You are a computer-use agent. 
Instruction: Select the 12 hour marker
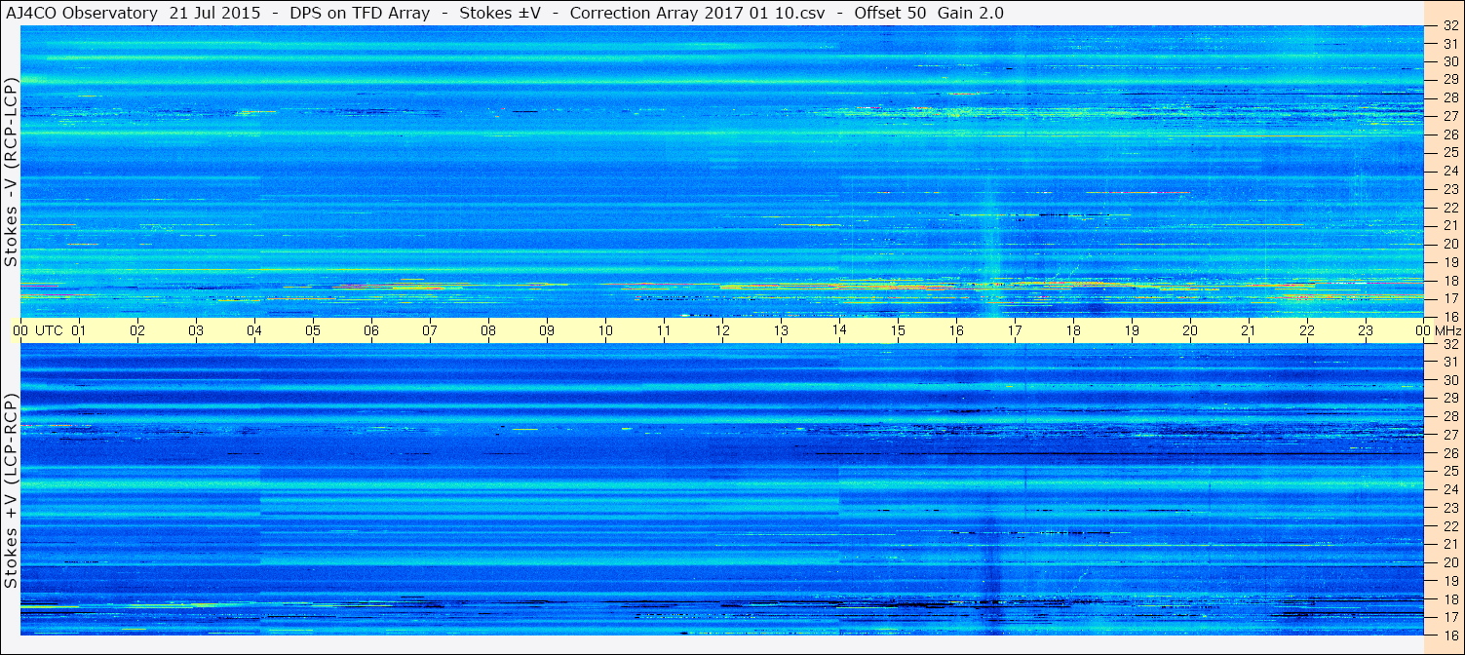click(x=722, y=330)
